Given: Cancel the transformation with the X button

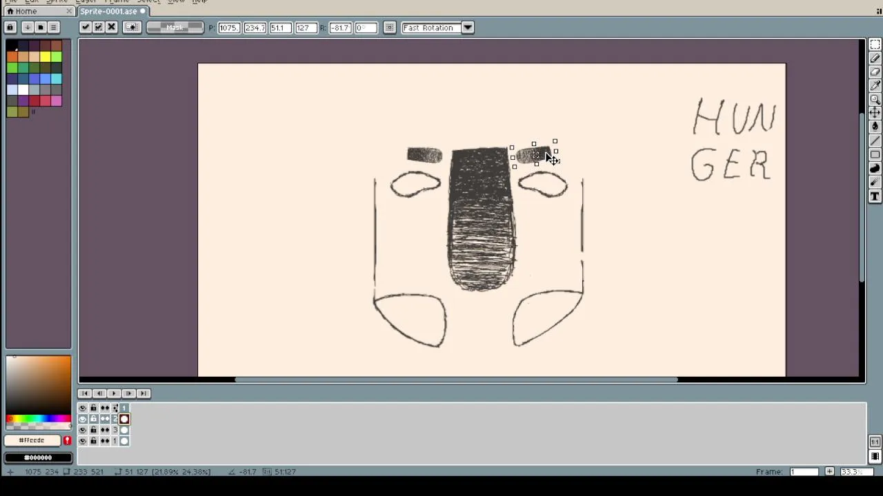Looking at the screenshot, I should point(111,28).
